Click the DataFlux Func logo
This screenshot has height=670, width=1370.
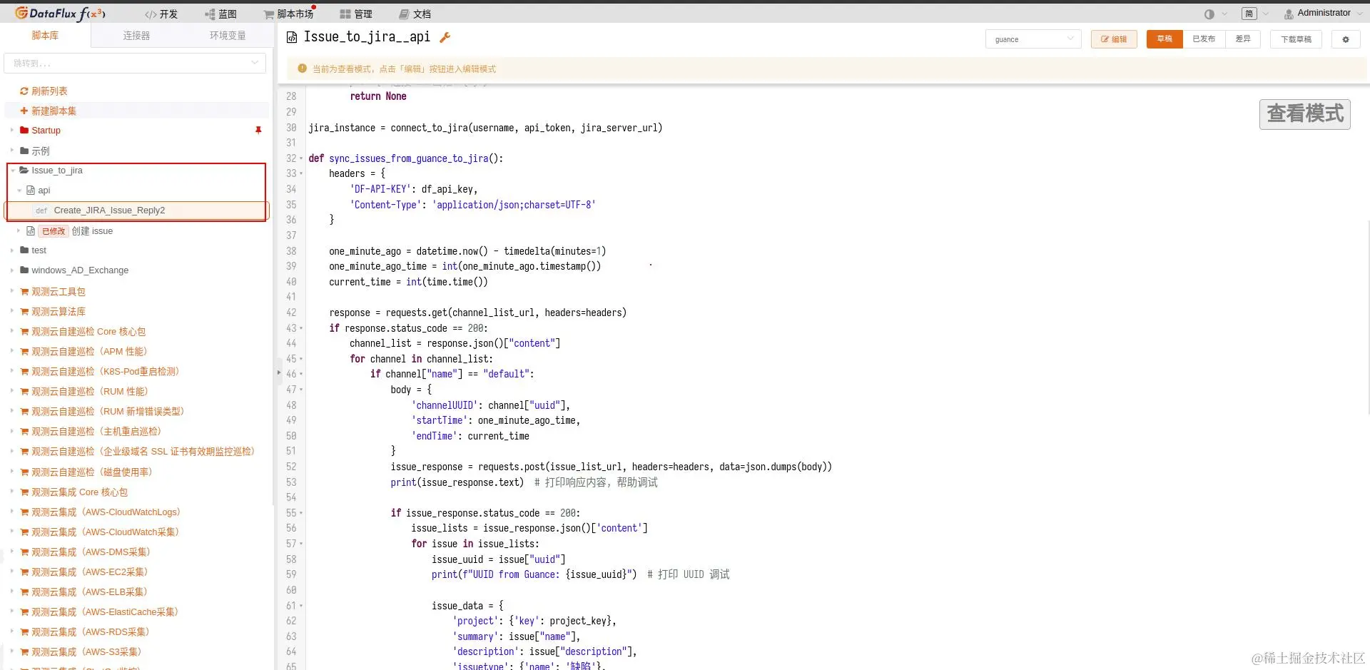point(60,14)
